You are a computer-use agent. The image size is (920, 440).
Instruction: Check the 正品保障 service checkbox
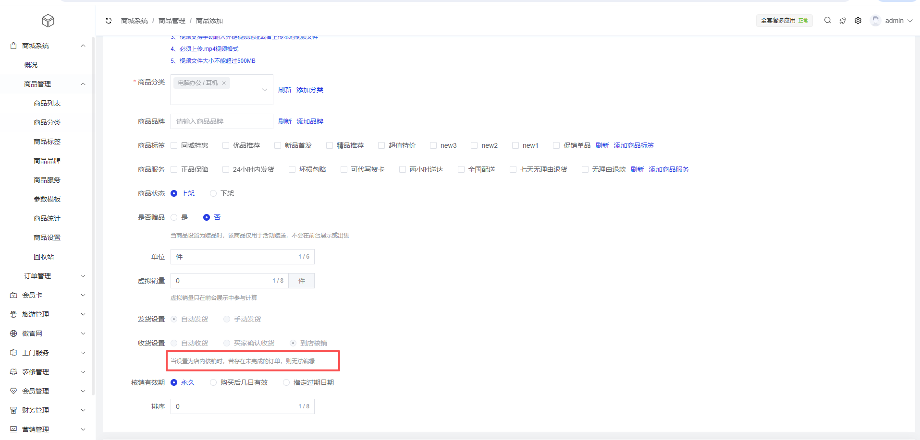click(174, 169)
